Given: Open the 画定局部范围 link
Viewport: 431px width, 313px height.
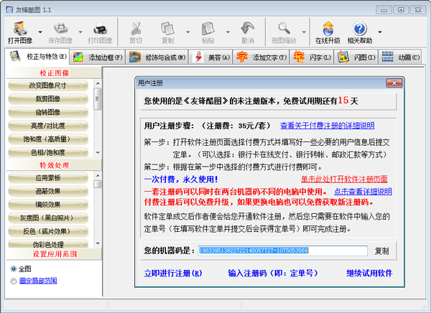Looking at the screenshot, I should pos(38,281).
